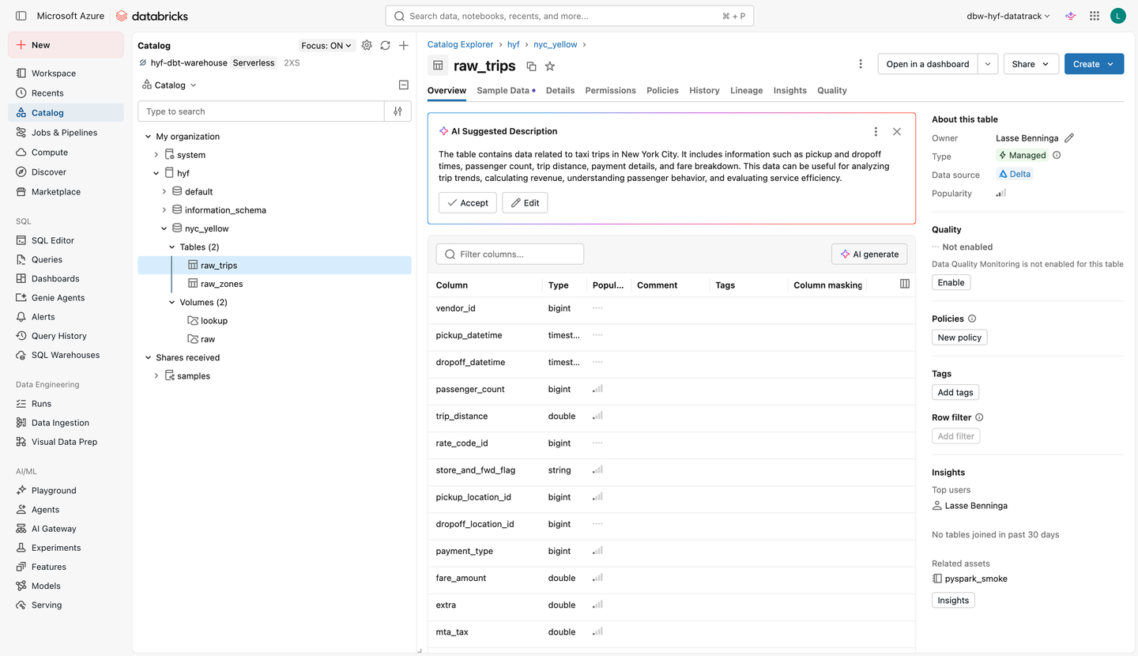This screenshot has height=656, width=1138.
Task: Enable data quality monitoring
Action: (951, 283)
